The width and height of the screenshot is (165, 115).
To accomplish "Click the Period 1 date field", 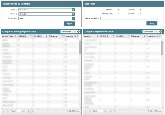I will click(45, 10).
